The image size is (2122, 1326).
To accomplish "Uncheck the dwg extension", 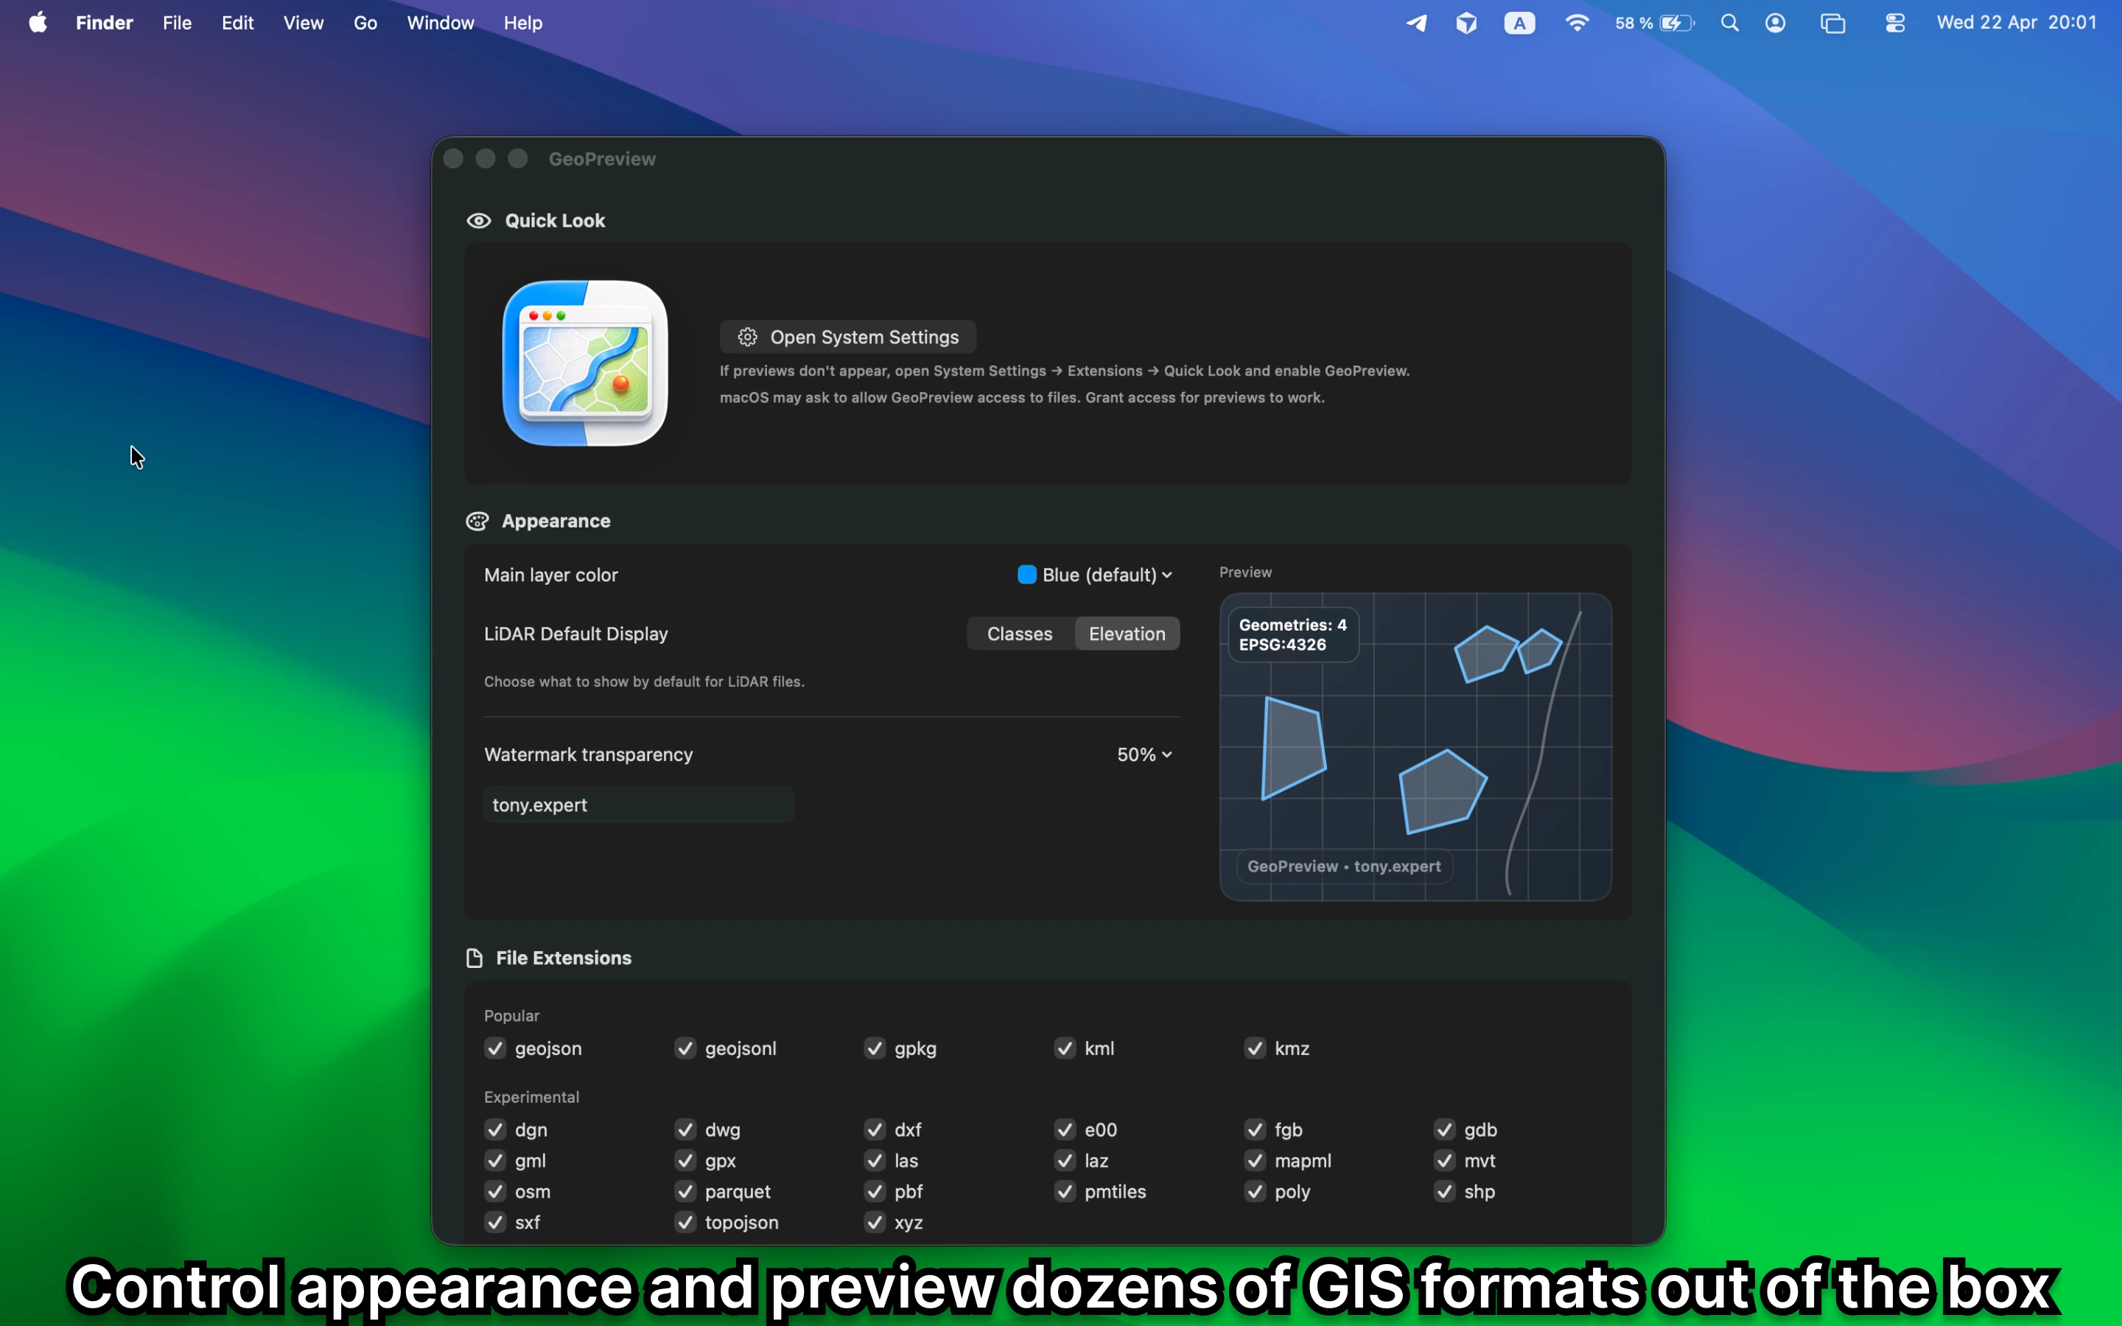I will click(686, 1129).
